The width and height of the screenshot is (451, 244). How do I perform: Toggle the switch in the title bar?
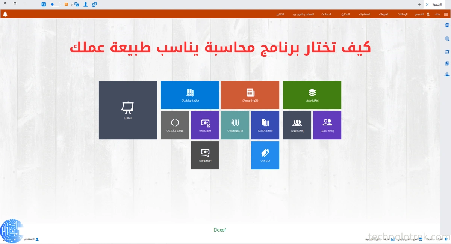pyautogui.click(x=55, y=5)
